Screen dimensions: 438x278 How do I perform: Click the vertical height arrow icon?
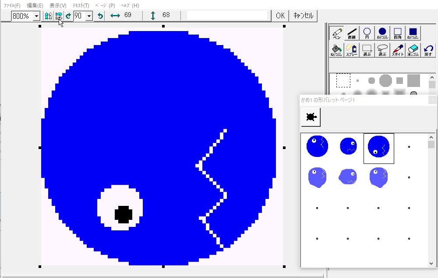(x=153, y=16)
